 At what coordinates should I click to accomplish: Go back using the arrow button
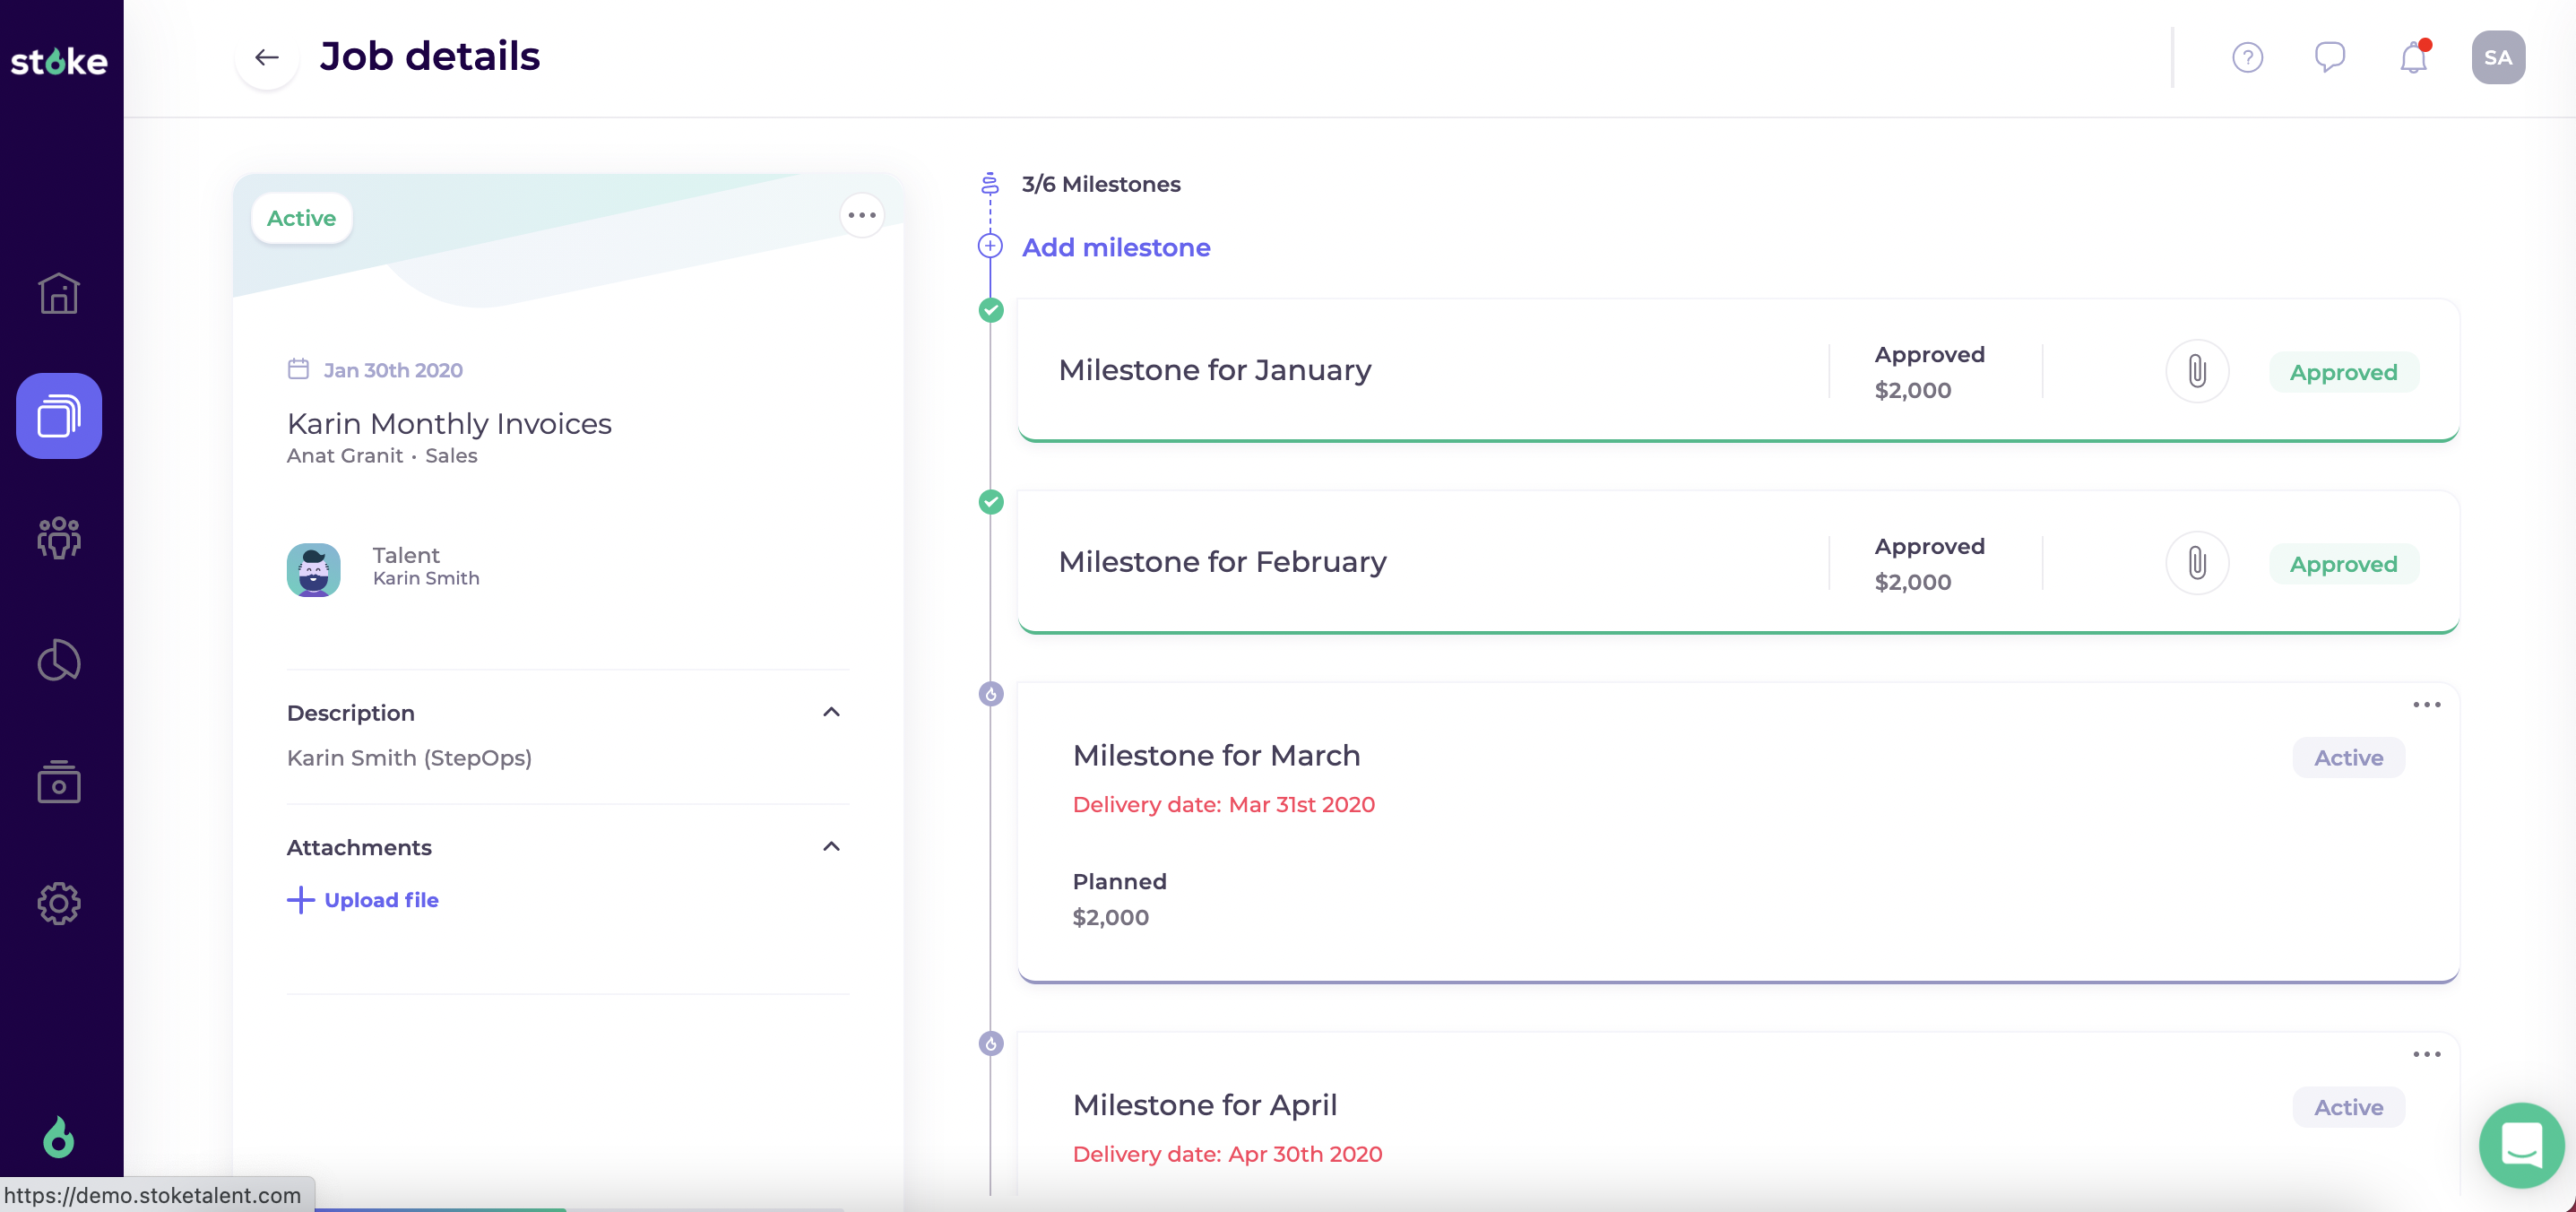point(266,58)
